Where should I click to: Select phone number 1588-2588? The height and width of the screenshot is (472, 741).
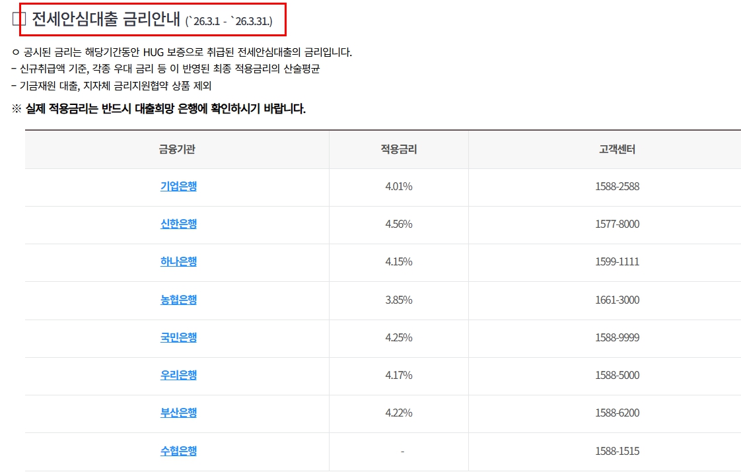[x=617, y=186]
